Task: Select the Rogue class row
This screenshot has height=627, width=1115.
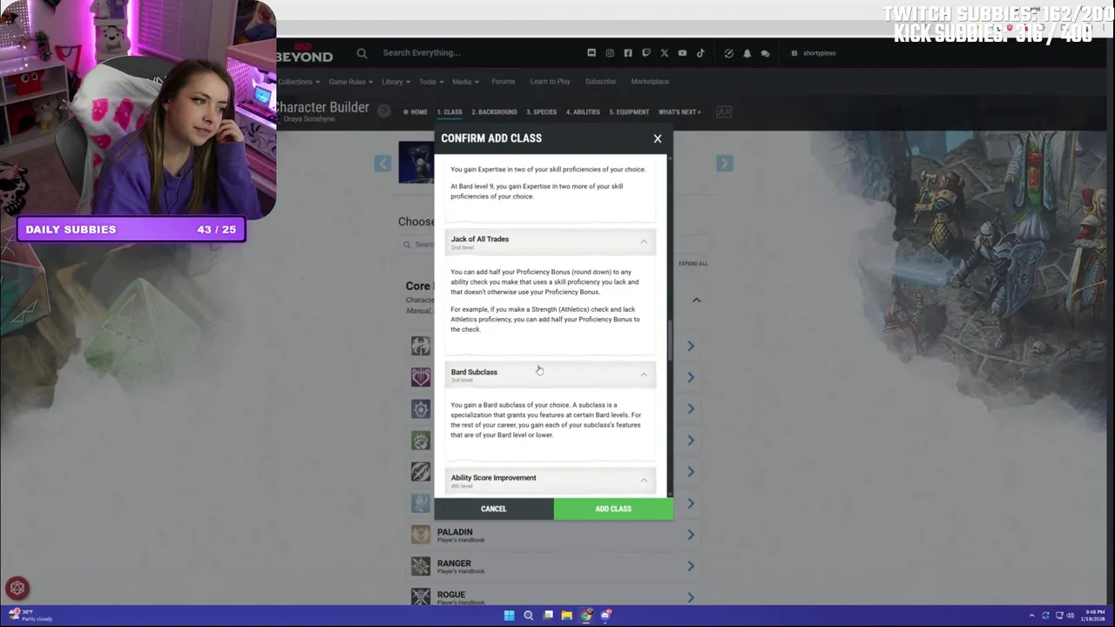Action: pyautogui.click(x=554, y=597)
